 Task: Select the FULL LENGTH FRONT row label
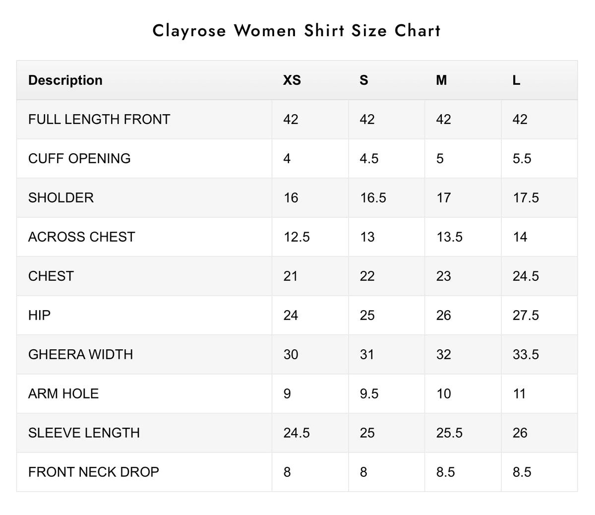tap(99, 119)
